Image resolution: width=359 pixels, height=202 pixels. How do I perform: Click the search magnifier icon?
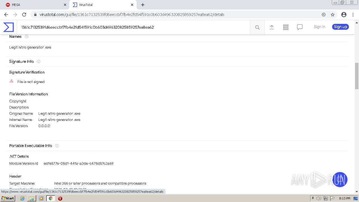[257, 27]
